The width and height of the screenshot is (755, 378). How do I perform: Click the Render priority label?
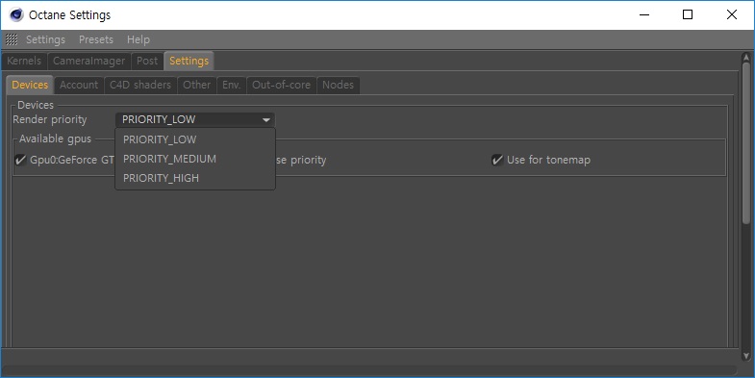pos(50,119)
